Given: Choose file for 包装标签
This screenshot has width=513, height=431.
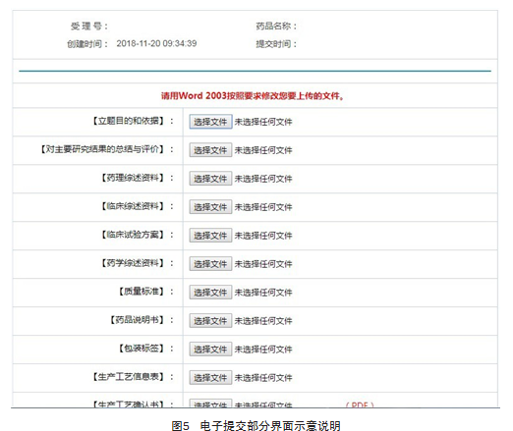Looking at the screenshot, I should (210, 350).
